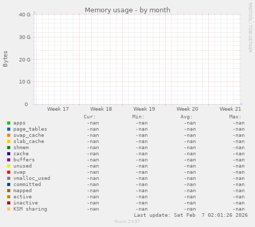
Task: Click the 'Week 19' axis label
Action: tap(144, 109)
